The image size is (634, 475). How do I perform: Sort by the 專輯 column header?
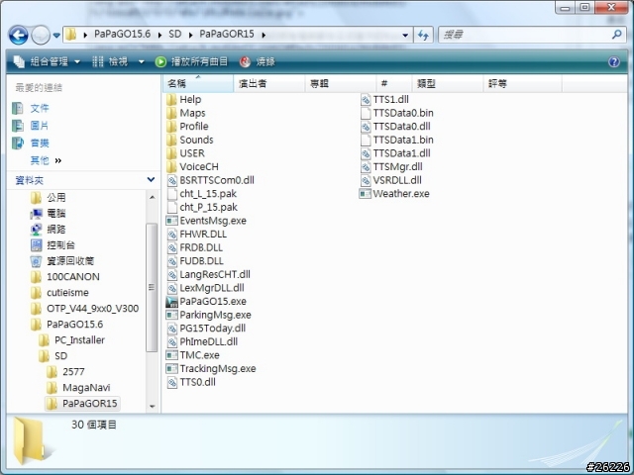(x=340, y=83)
